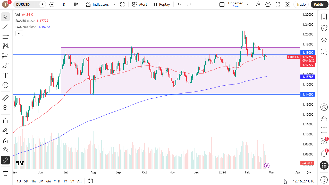Open the Trade panel
The height and width of the screenshot is (185, 329).
(x=301, y=4)
